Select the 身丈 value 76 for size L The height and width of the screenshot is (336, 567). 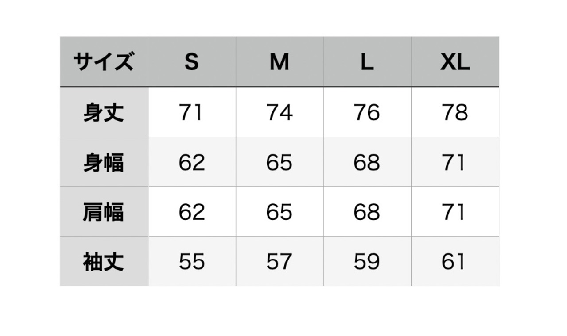pos(367,112)
